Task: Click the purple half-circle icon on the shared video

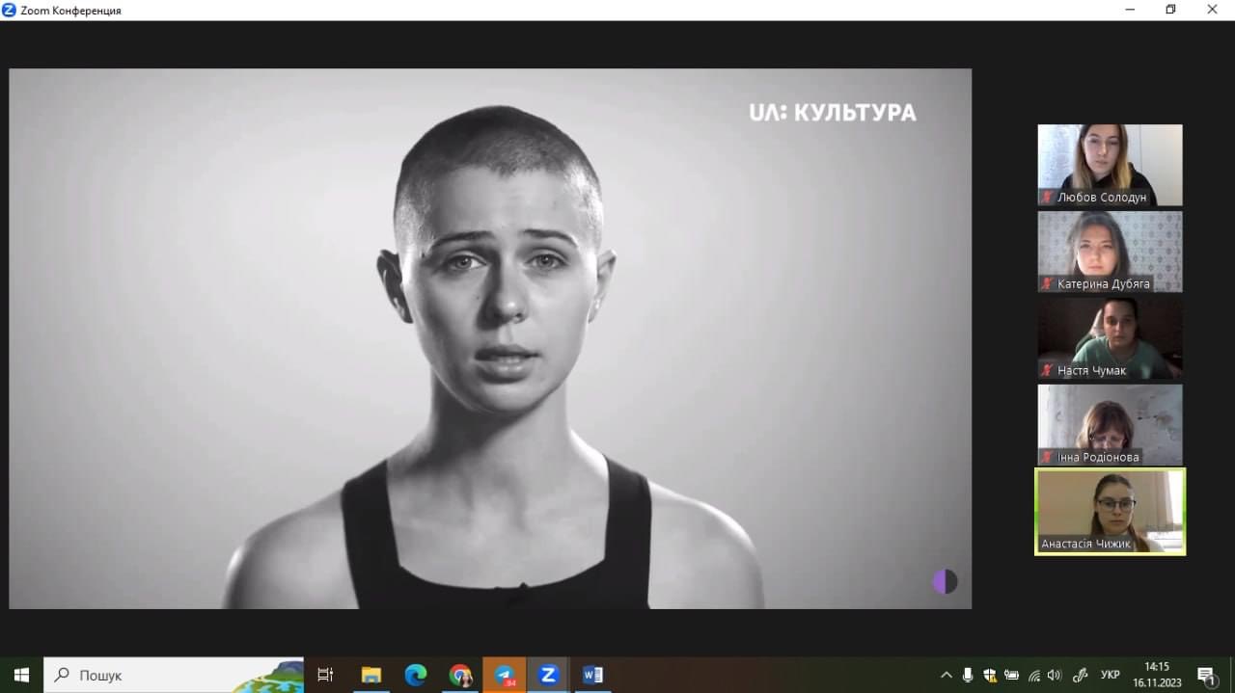Action: tap(945, 581)
